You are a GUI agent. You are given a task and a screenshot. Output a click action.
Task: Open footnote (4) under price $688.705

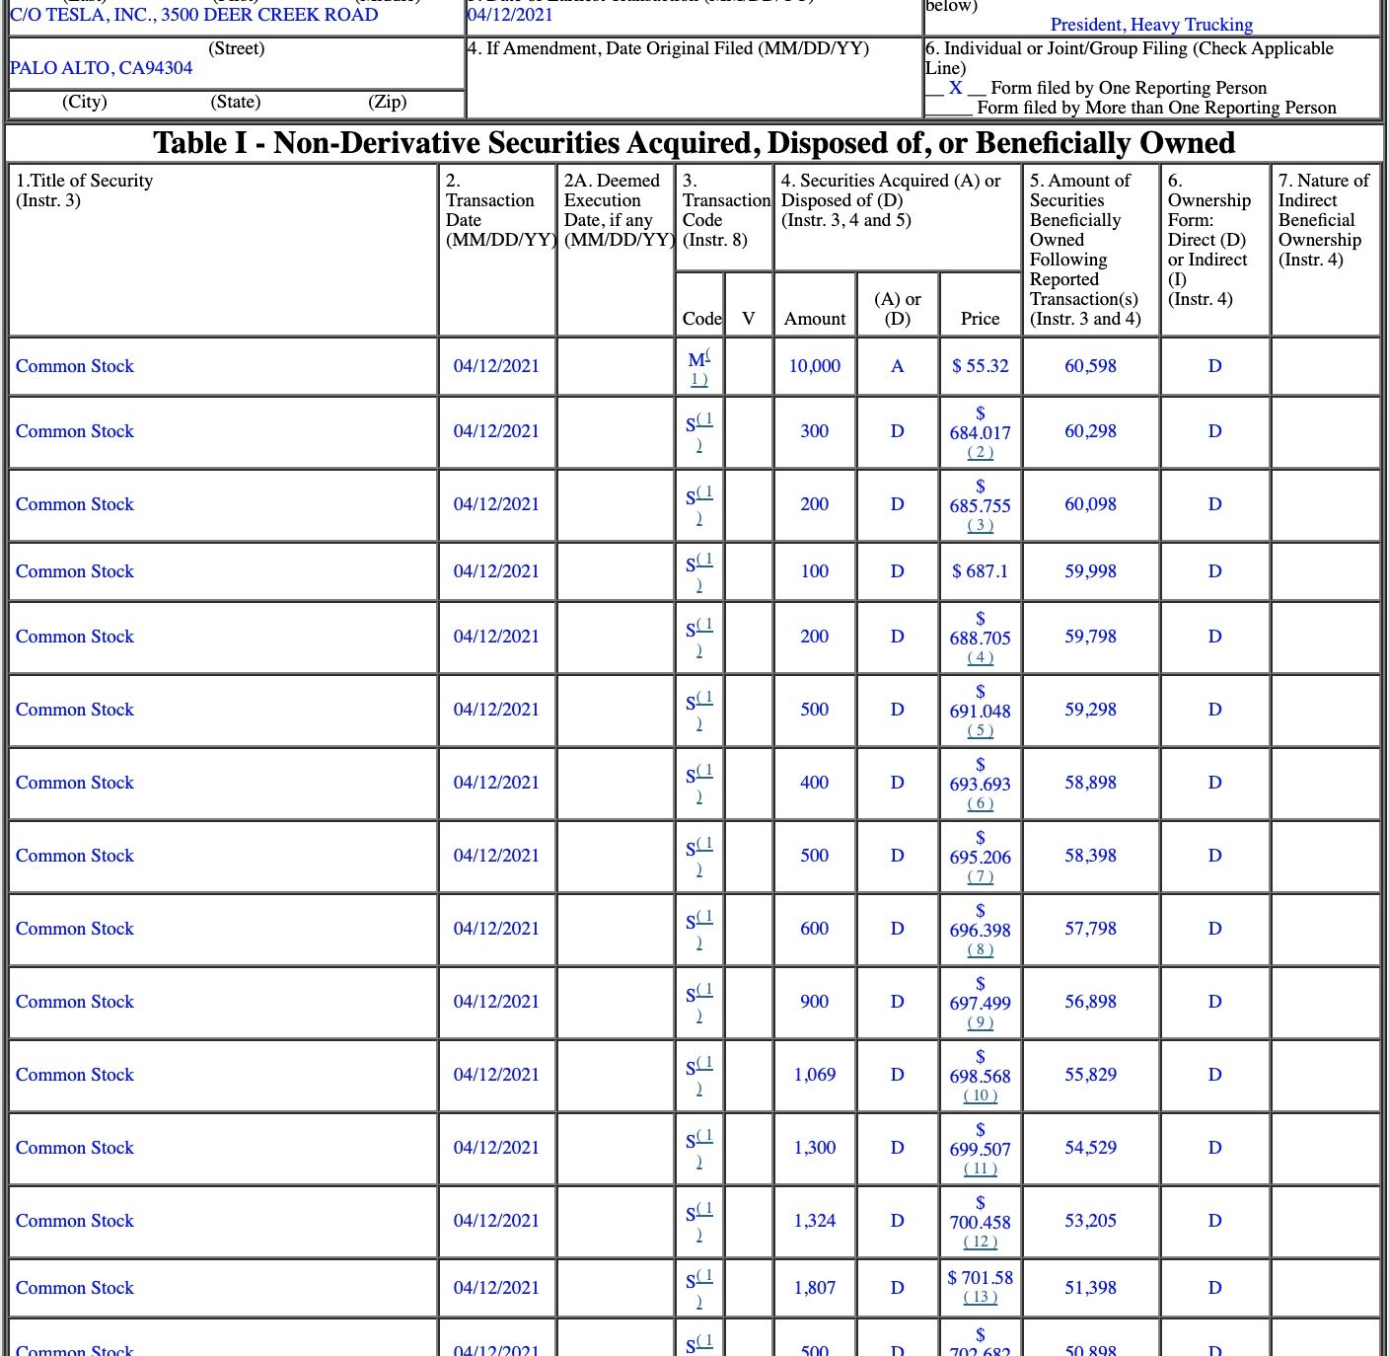[x=980, y=657]
